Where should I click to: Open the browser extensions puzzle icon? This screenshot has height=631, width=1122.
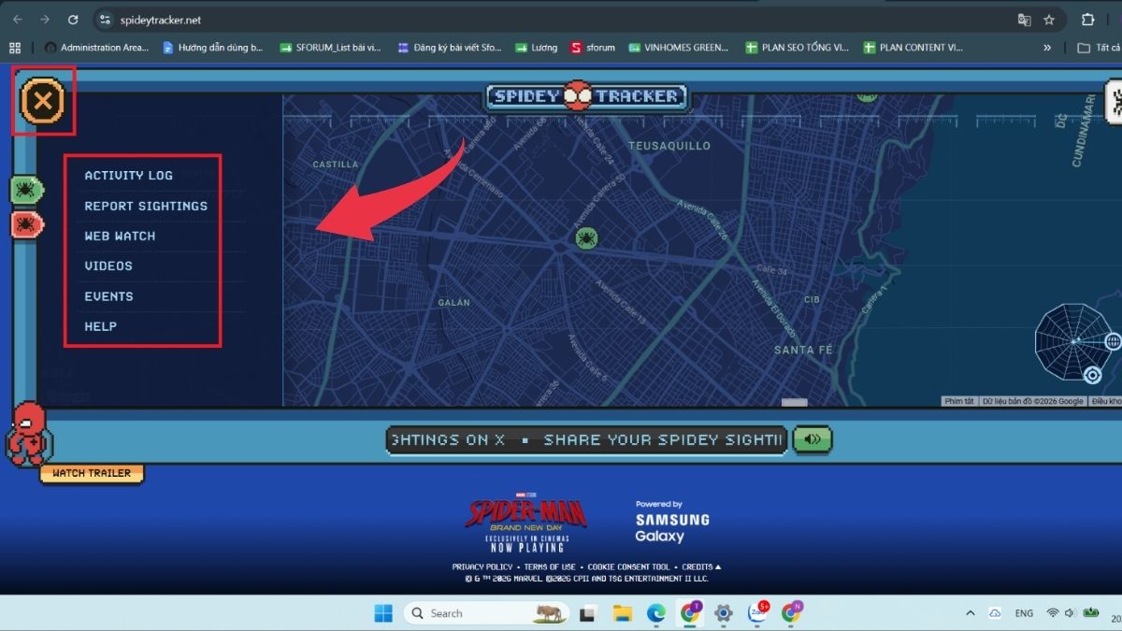tap(1088, 20)
